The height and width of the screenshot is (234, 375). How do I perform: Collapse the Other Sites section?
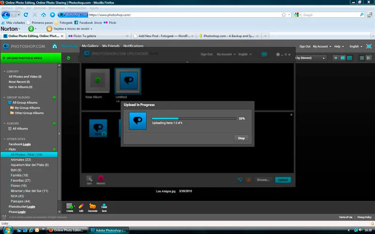4,139
